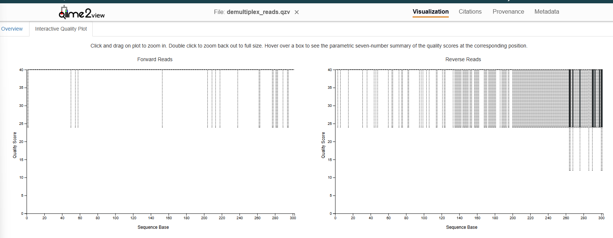Click the Quality Score label of Forward Reads
Viewport: 613px width, 238px height.
[15, 145]
